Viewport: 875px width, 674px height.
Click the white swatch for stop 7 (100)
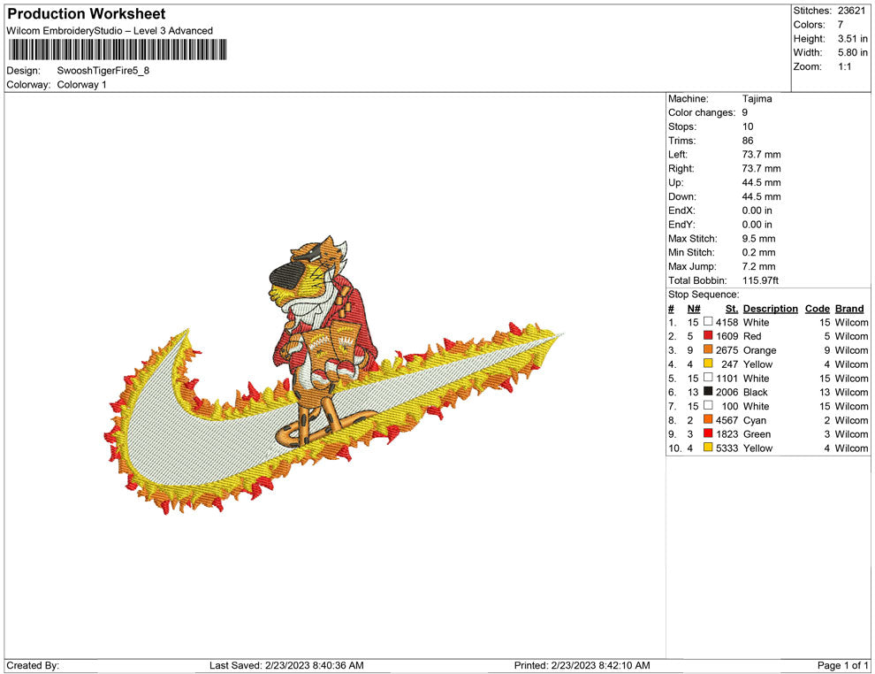708,405
